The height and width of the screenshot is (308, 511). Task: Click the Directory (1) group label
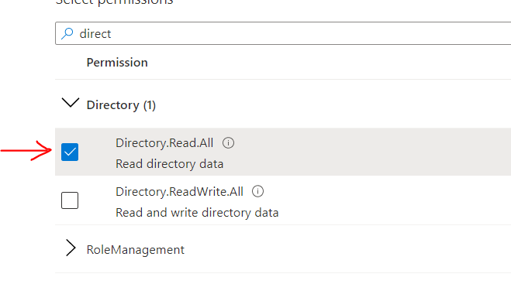tap(121, 105)
